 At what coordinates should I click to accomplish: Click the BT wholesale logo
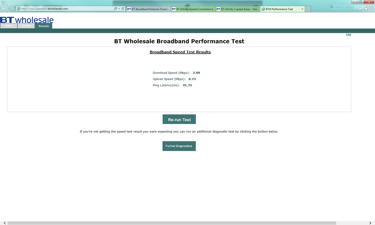pos(27,20)
